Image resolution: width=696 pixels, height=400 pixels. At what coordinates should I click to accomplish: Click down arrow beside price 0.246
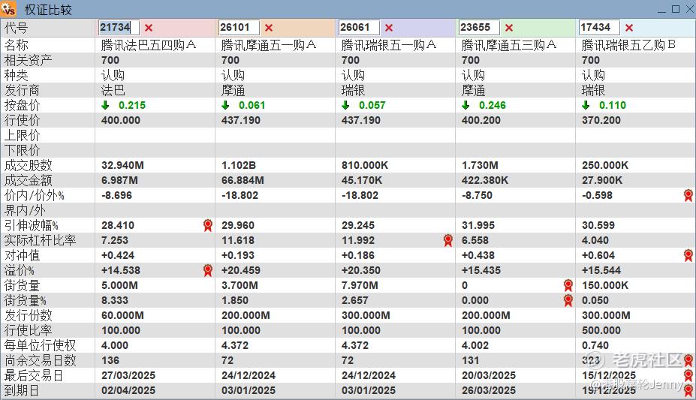466,105
